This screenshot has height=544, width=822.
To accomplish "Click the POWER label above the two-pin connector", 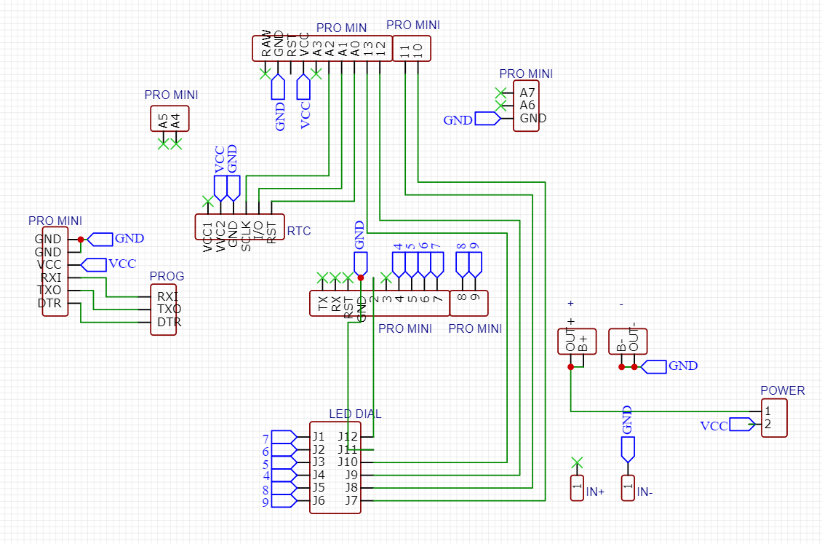I will 782,391.
